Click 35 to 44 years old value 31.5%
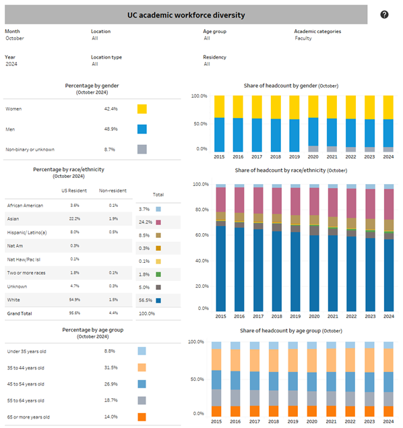403x428 pixels. tap(111, 367)
